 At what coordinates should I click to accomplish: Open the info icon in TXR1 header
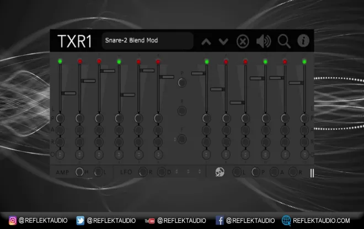303,41
